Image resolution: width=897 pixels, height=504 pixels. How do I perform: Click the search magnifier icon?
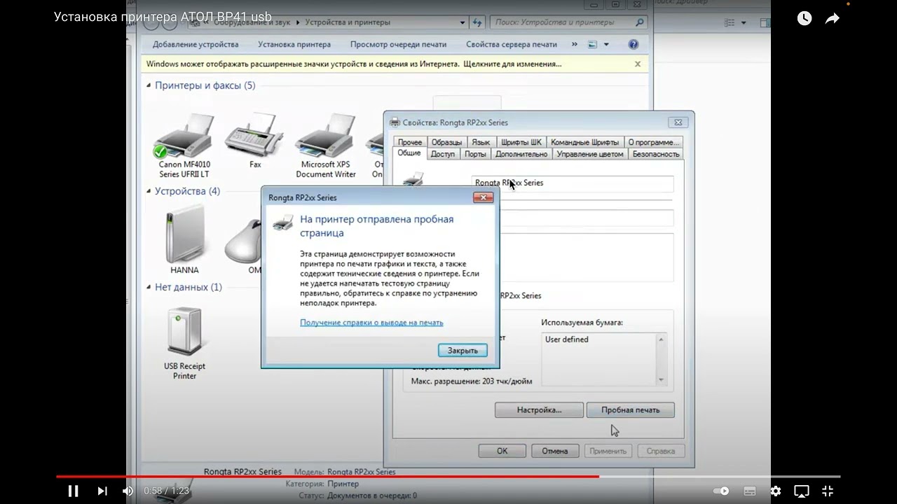point(640,22)
